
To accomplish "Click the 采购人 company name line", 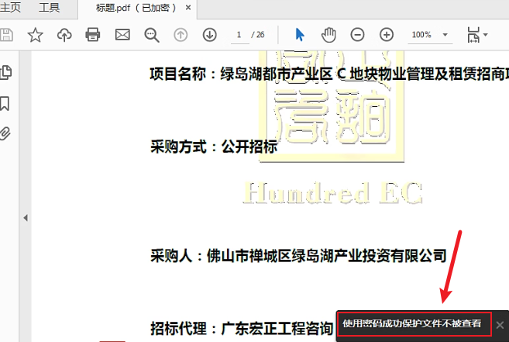I will (298, 256).
